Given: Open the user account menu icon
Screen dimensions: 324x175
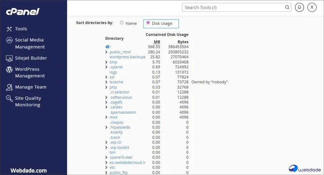Looking at the screenshot, I should pyautogui.click(x=312, y=7).
